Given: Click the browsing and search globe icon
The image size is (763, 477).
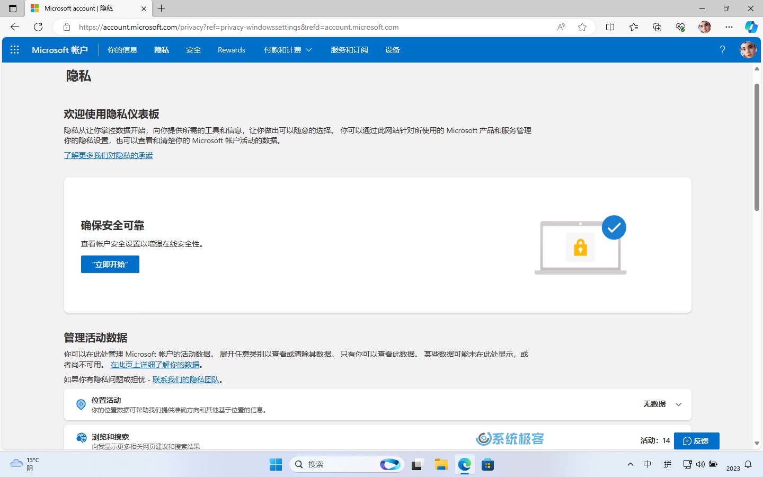Looking at the screenshot, I should [81, 438].
